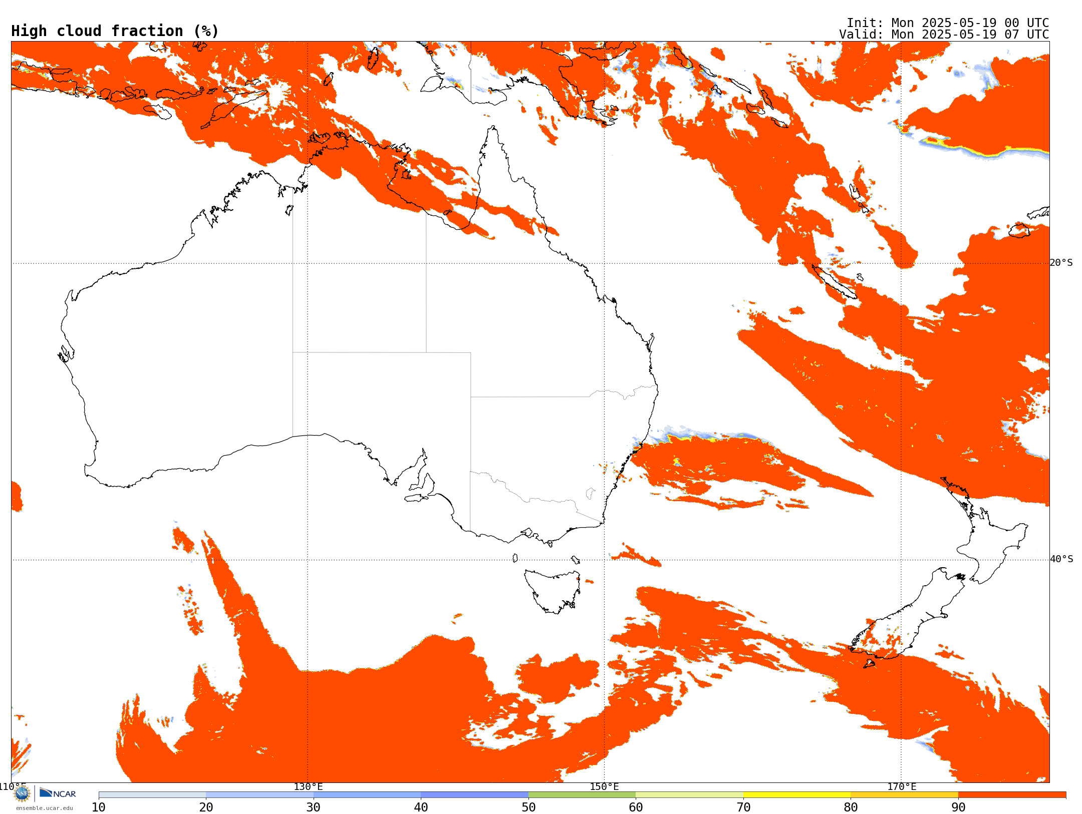
Task: Click the colorbar tick label 80
Action: (851, 807)
